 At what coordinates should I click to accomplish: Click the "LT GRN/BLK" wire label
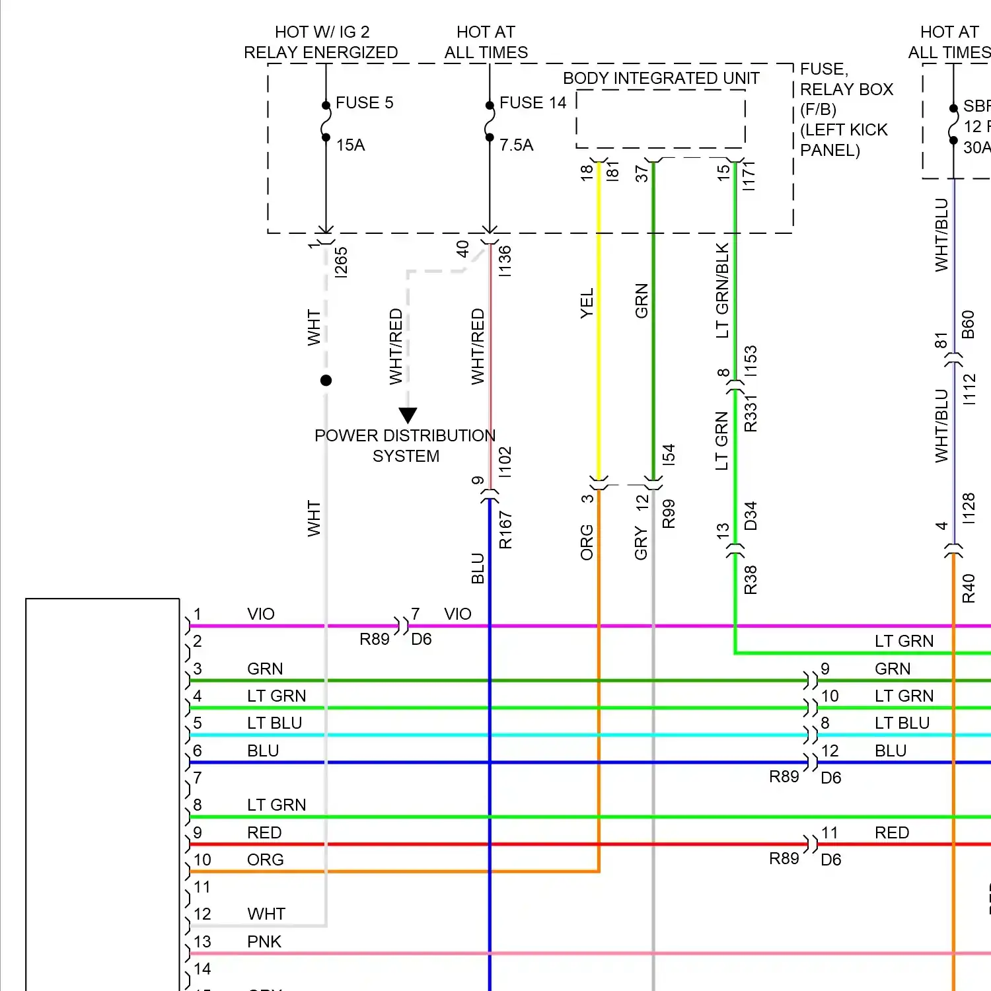pyautogui.click(x=722, y=291)
